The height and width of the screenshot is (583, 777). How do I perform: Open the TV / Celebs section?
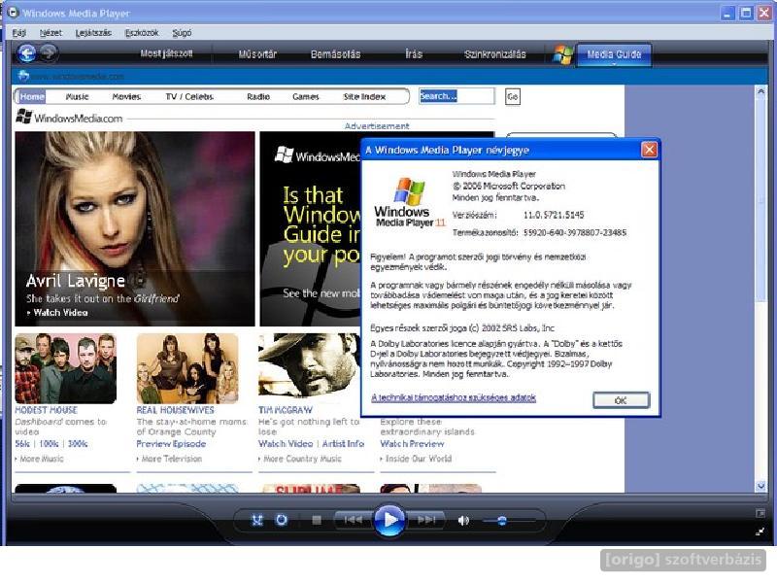[x=189, y=96]
